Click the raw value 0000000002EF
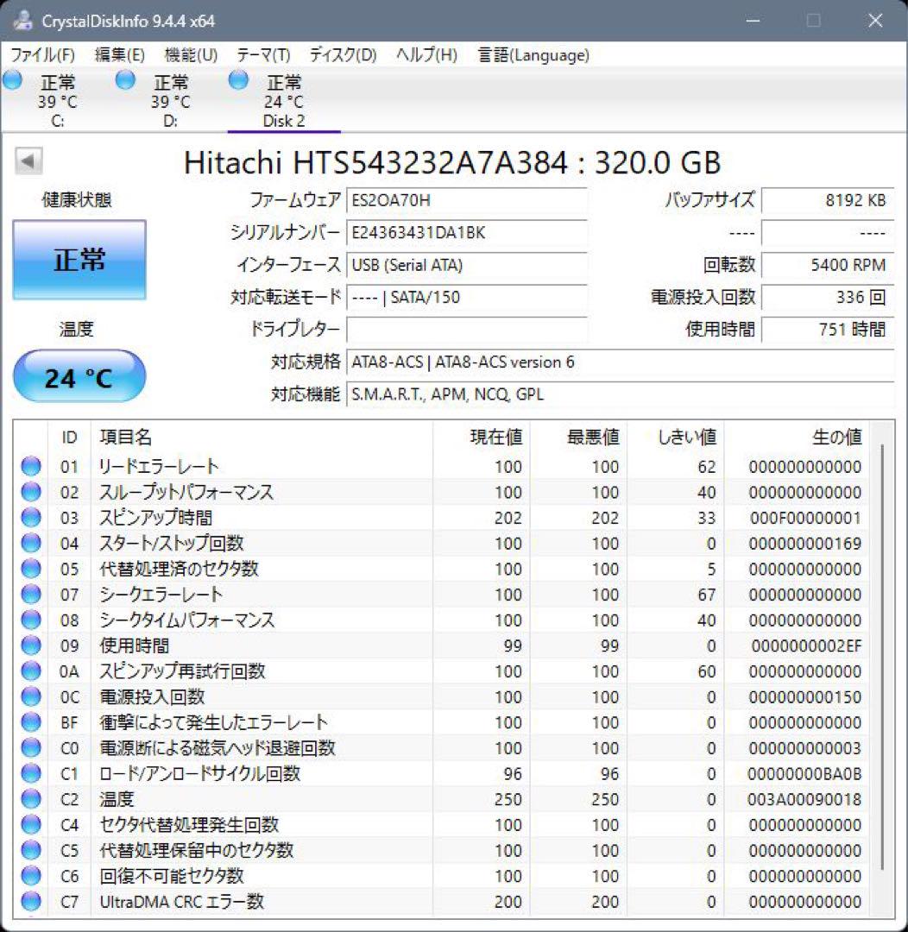908x932 pixels. [x=806, y=645]
